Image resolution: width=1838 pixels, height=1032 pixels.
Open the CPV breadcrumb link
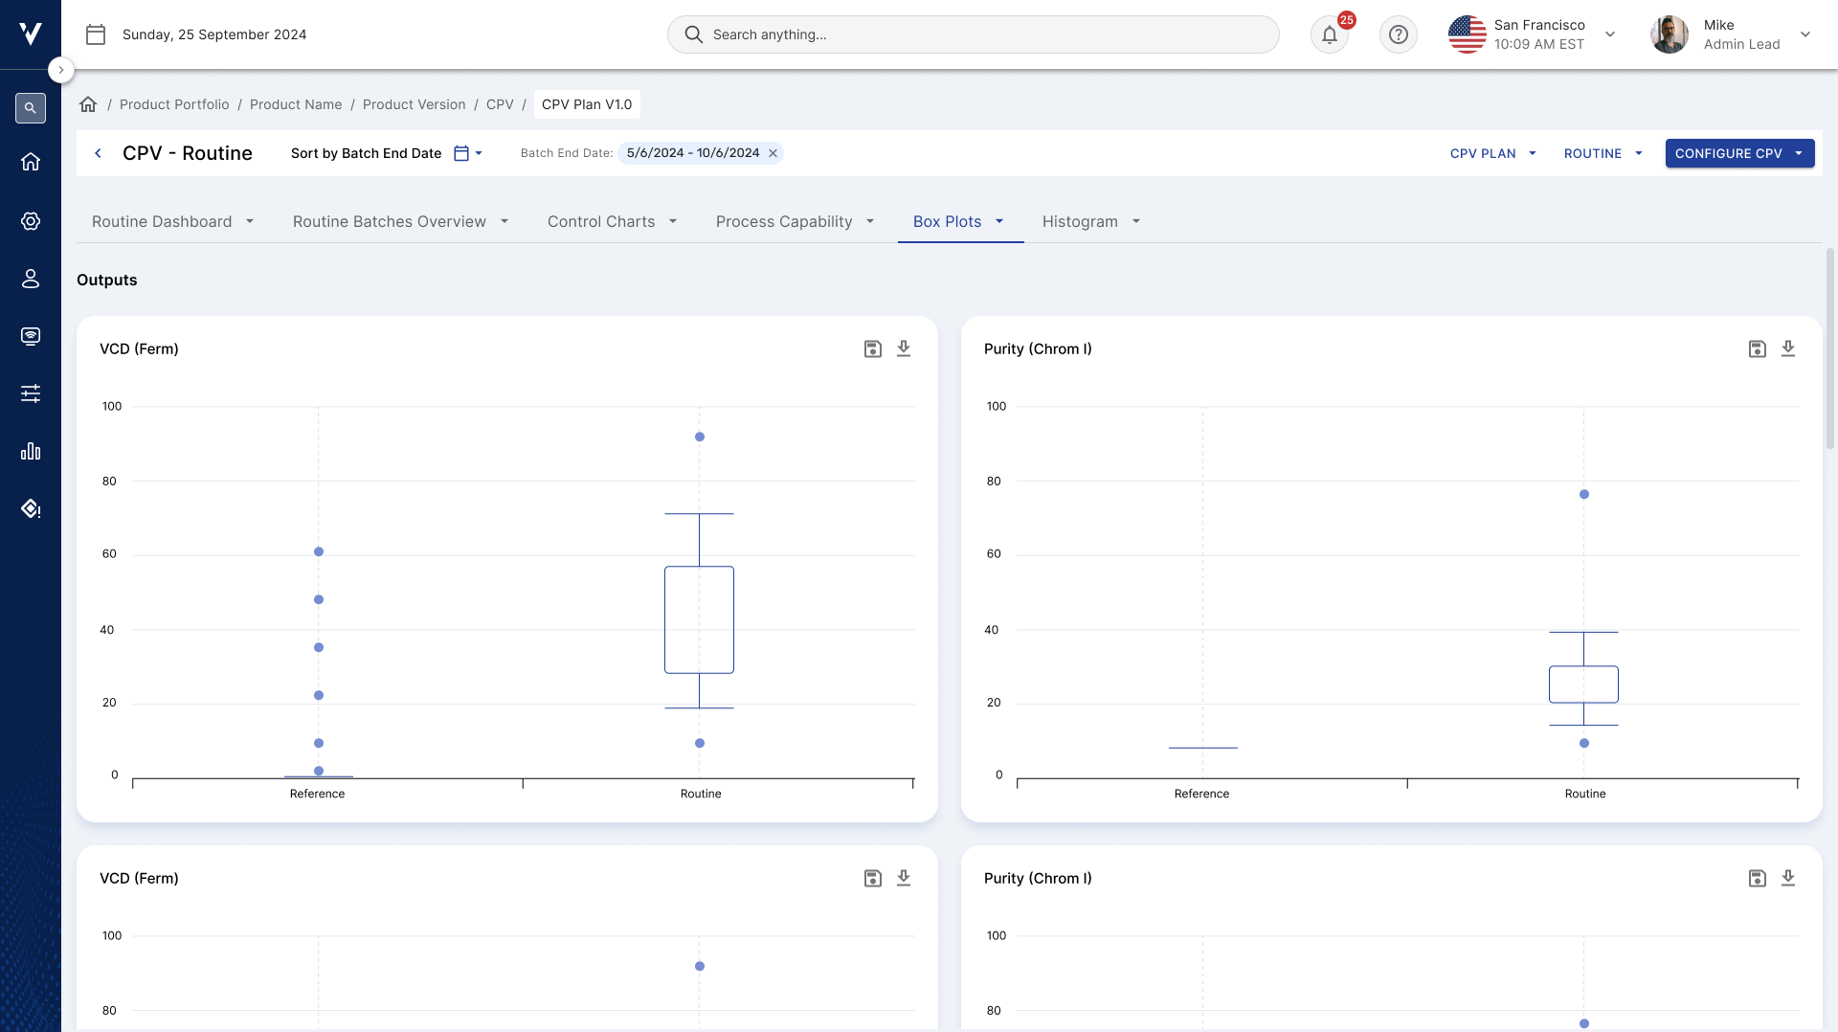(x=500, y=104)
